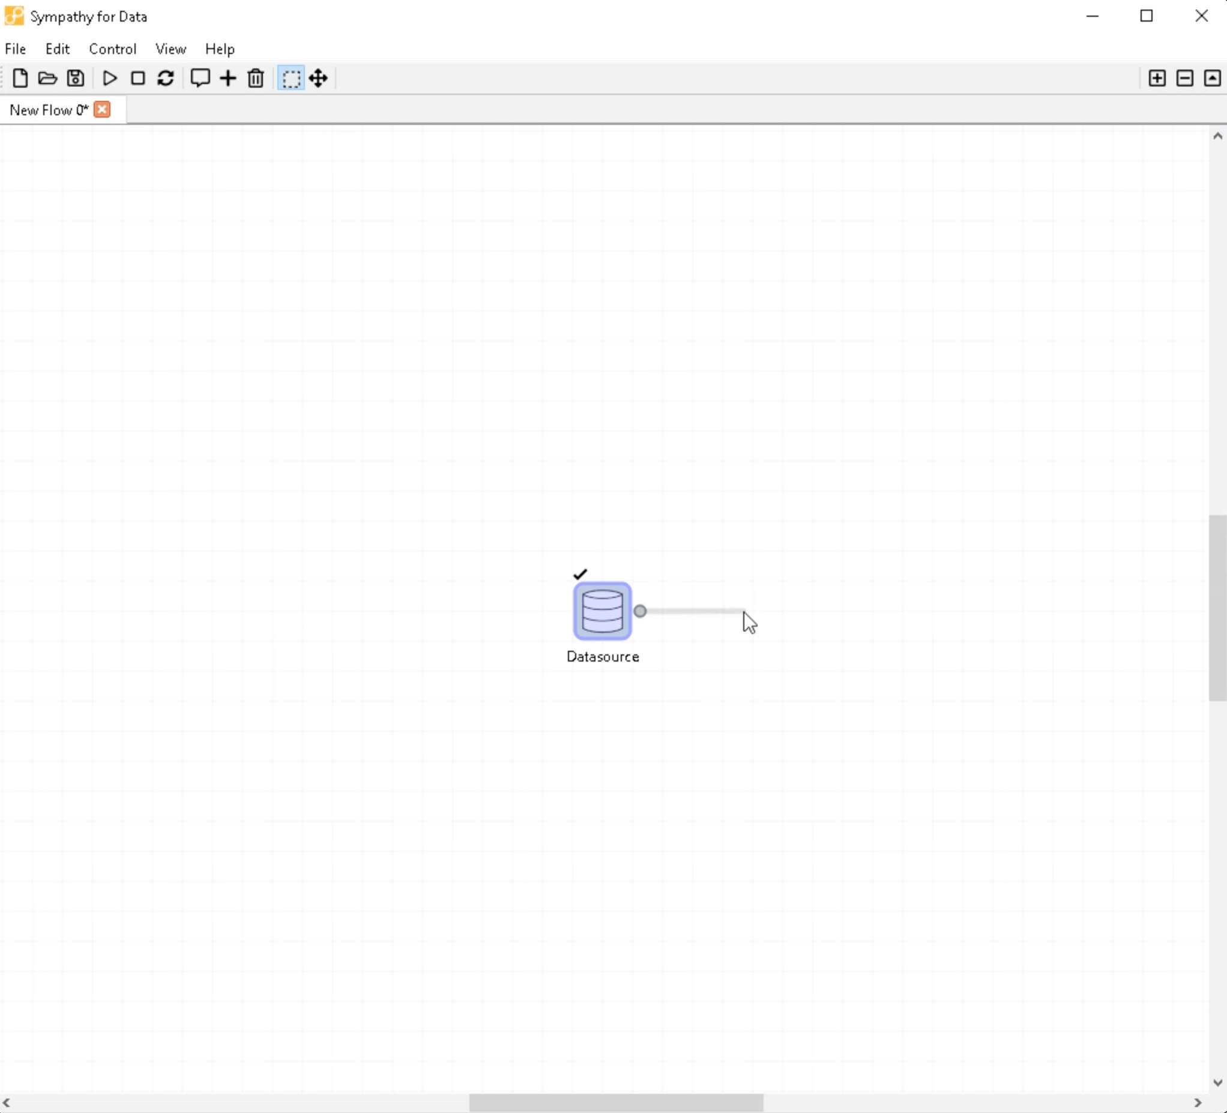
Task: Select the New Flow 0* tab
Action: tap(49, 110)
